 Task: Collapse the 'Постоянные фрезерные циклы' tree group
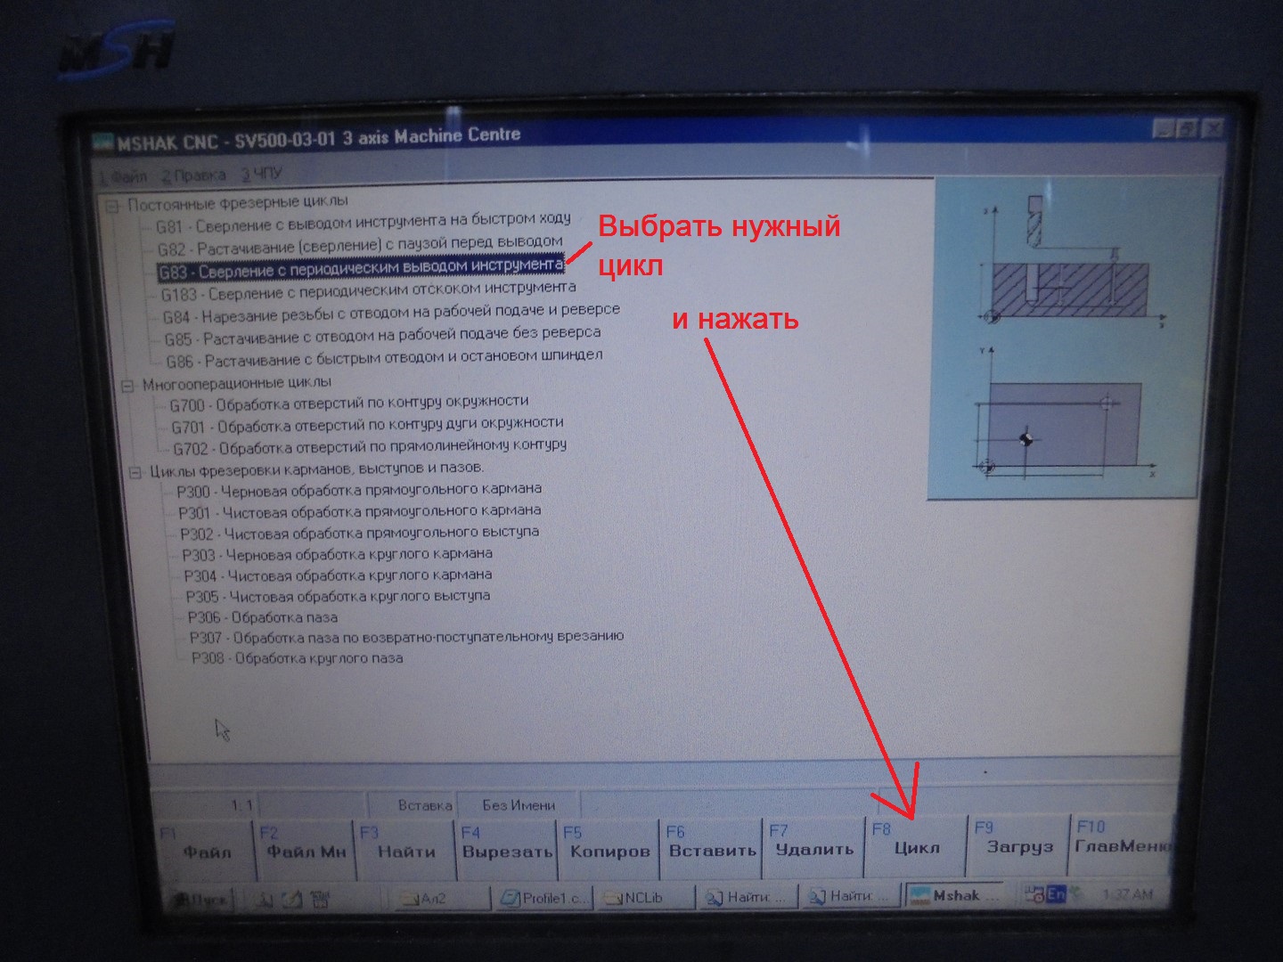pyautogui.click(x=112, y=207)
